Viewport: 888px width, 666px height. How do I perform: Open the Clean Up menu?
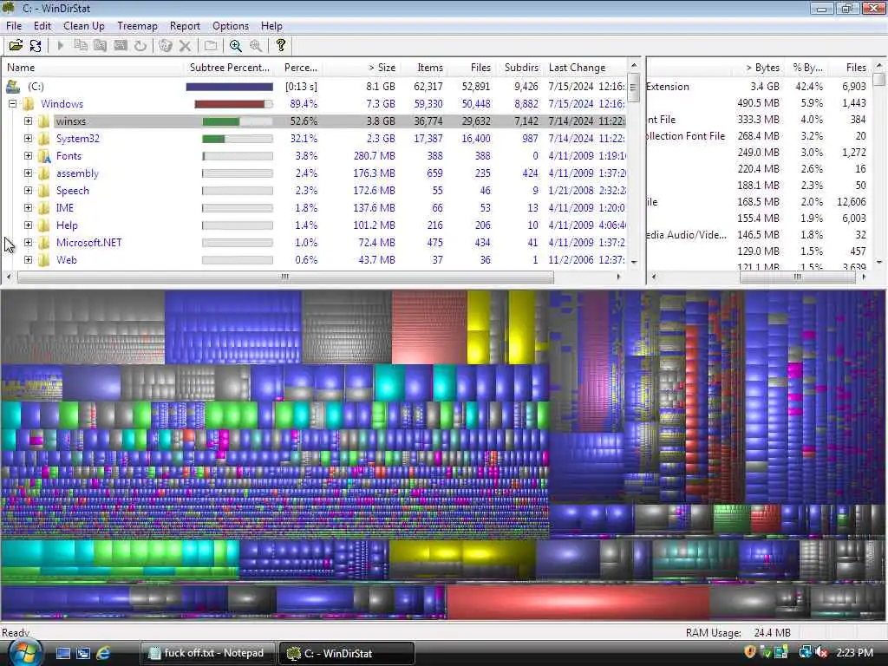coord(84,26)
